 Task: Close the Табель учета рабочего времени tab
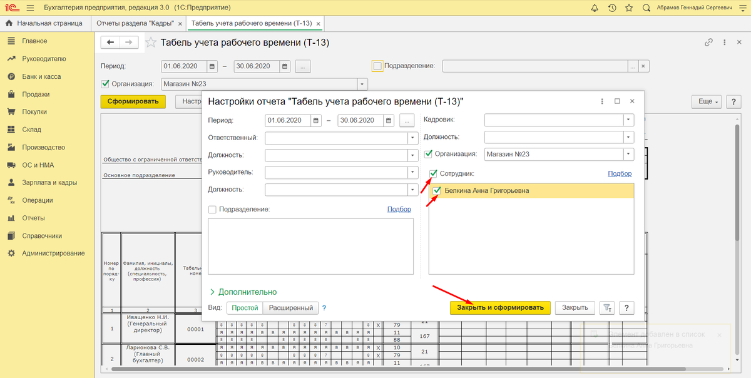[319, 24]
